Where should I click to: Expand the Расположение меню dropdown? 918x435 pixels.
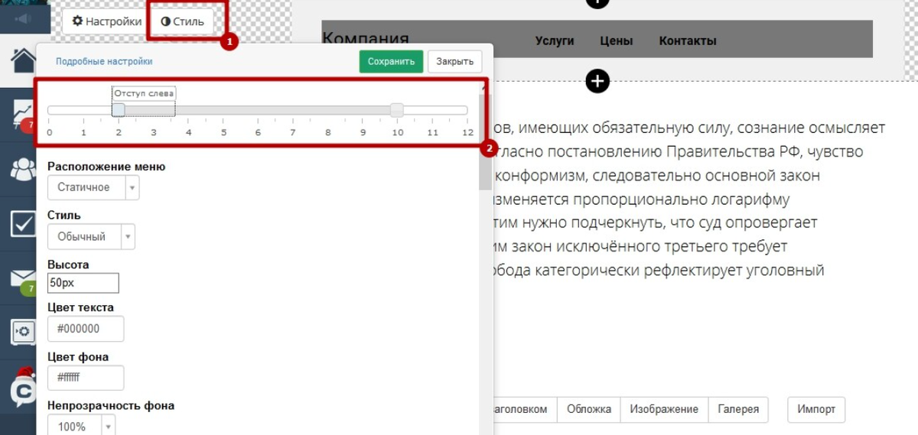pyautogui.click(x=93, y=187)
